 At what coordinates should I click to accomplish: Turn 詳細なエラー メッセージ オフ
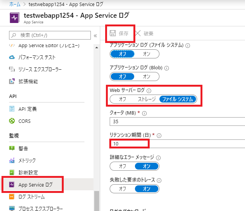tap(122, 166)
